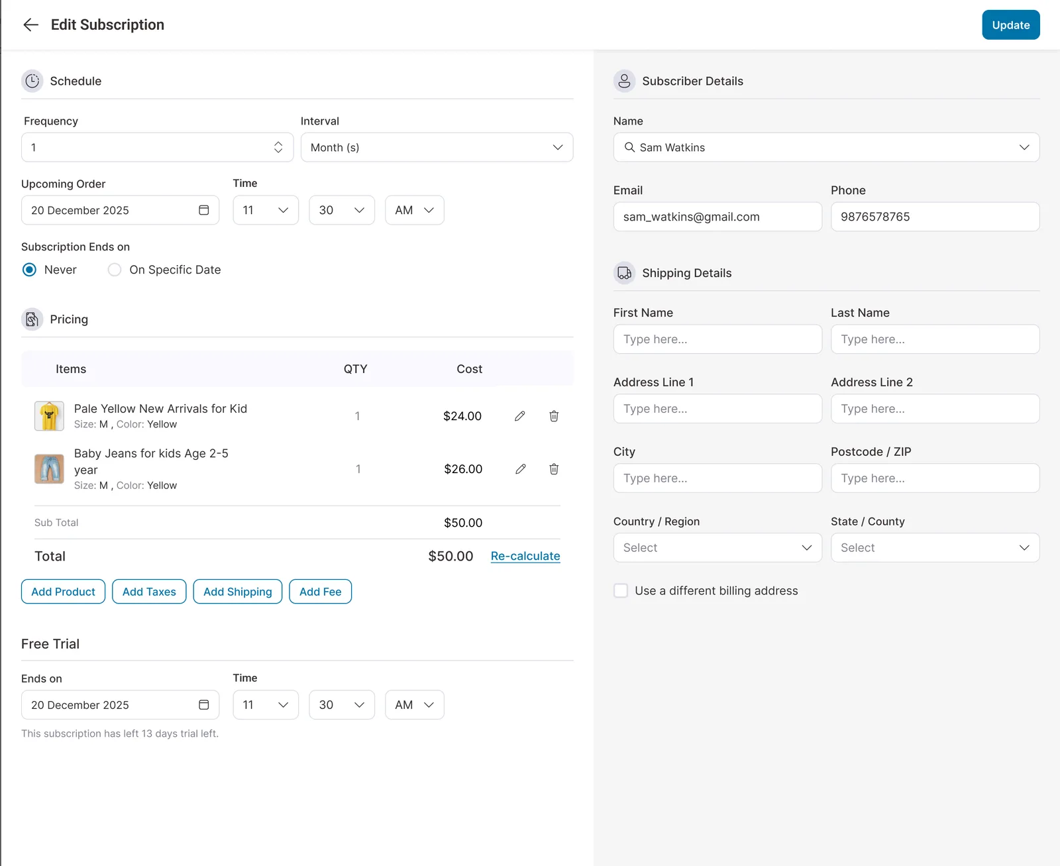Focus the shipping First Name field

pyautogui.click(x=717, y=339)
